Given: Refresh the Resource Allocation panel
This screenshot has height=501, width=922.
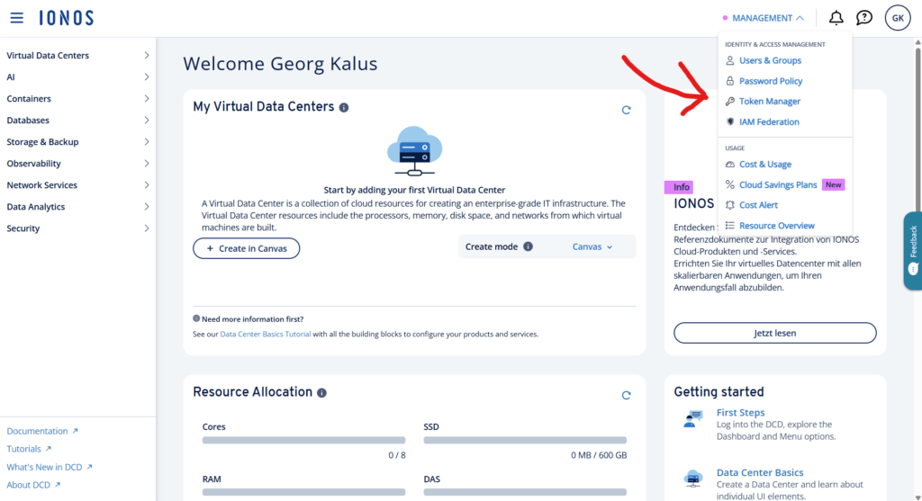Looking at the screenshot, I should pyautogui.click(x=627, y=395).
